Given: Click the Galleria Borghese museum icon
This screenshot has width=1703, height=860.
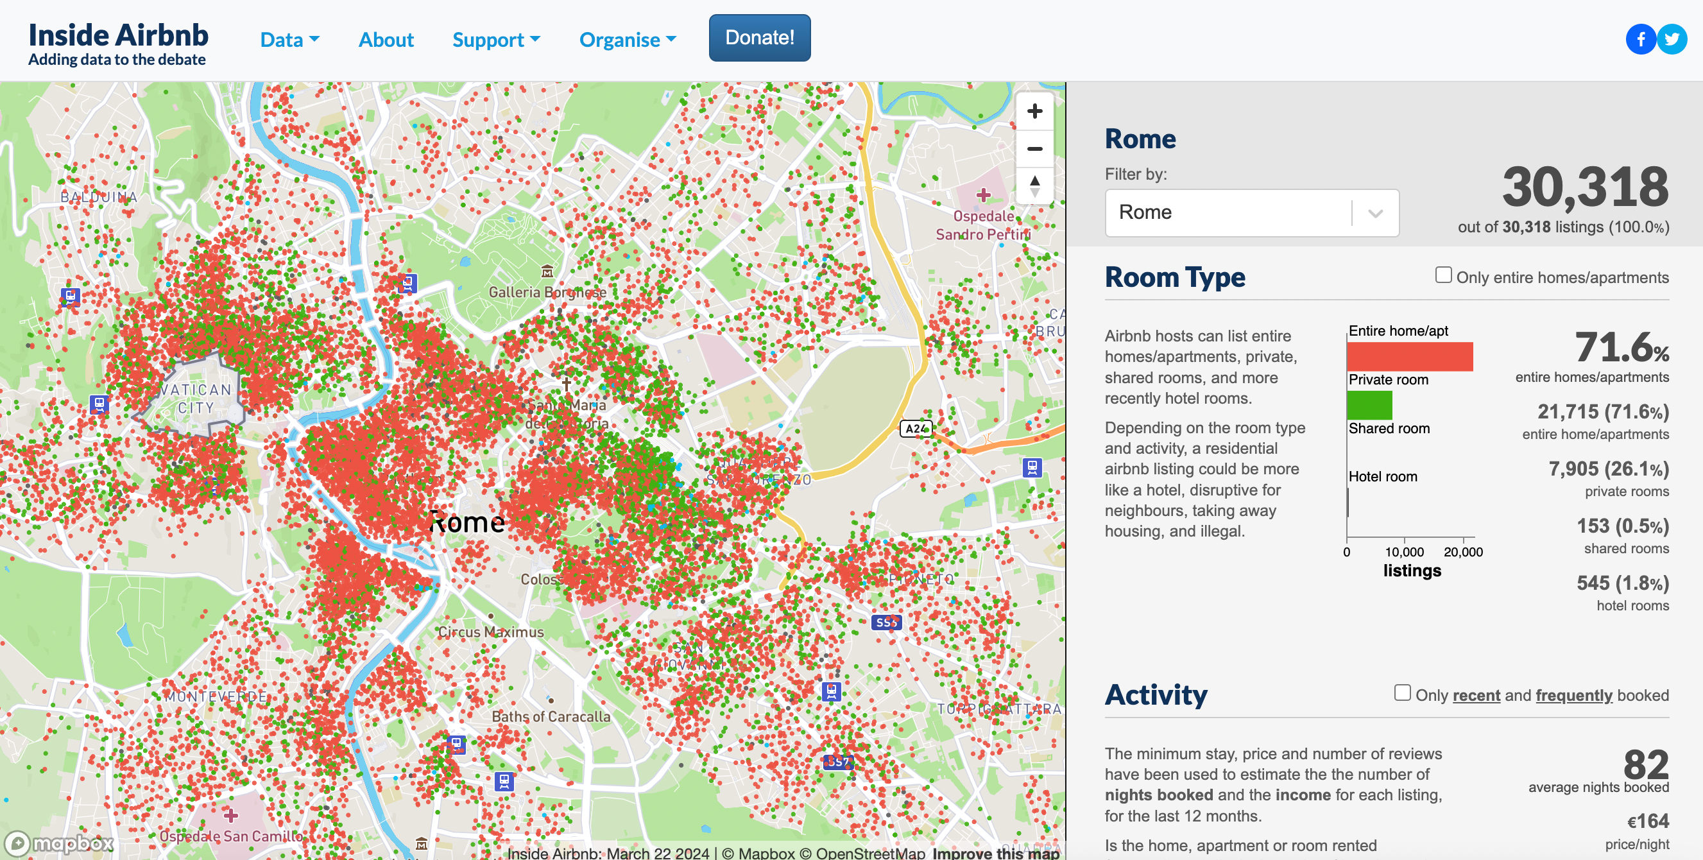Looking at the screenshot, I should click(547, 271).
